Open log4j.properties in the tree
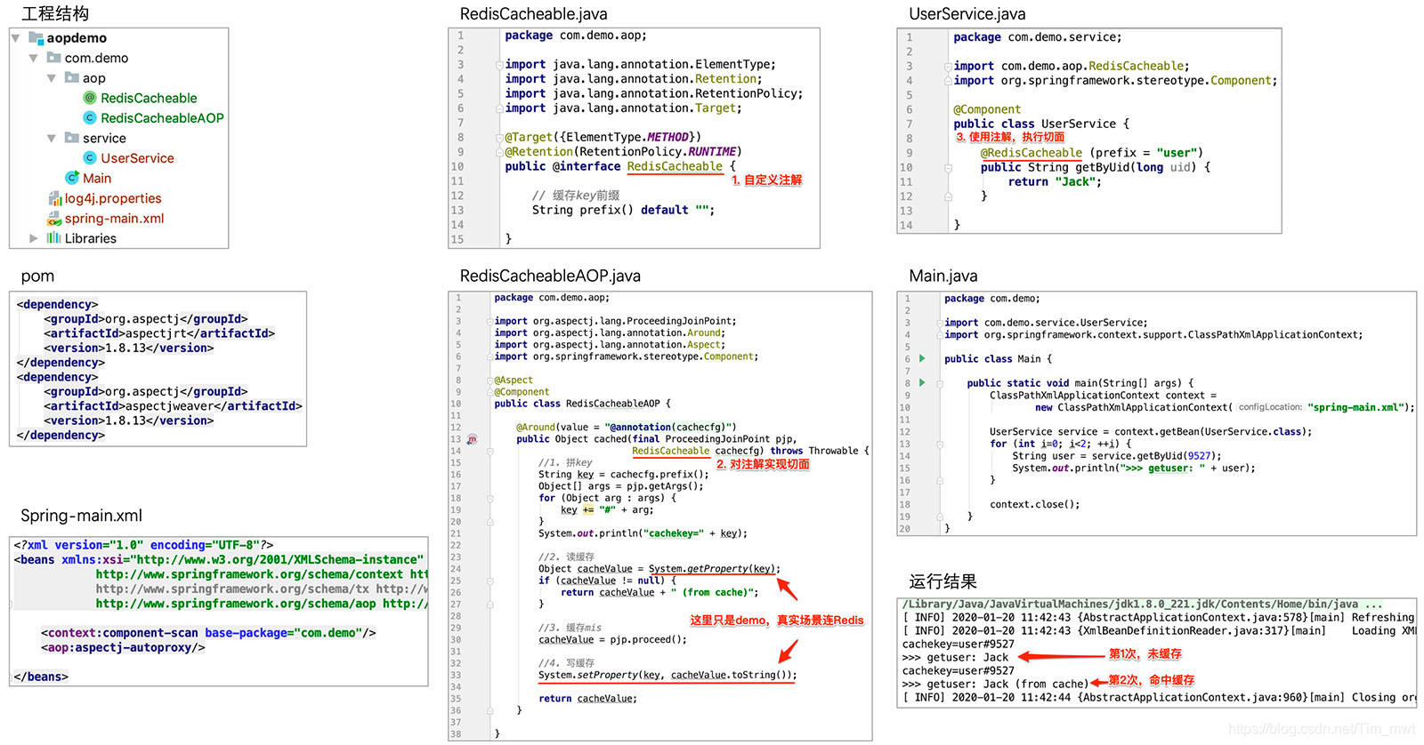Image resolution: width=1424 pixels, height=745 pixels. [x=113, y=198]
